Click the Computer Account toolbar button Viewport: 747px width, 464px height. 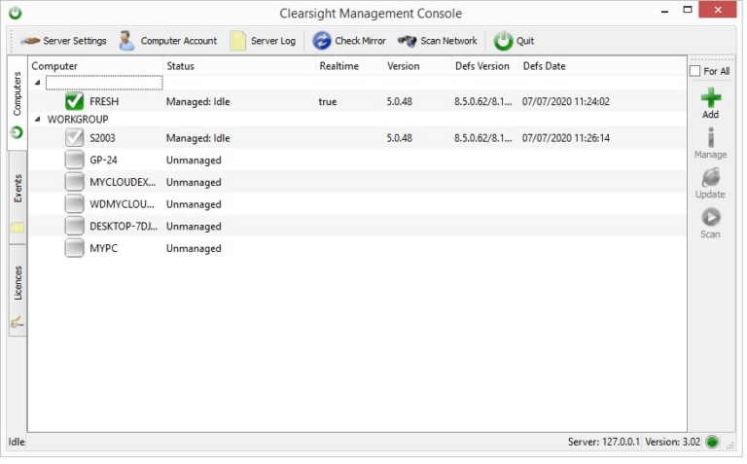point(168,41)
